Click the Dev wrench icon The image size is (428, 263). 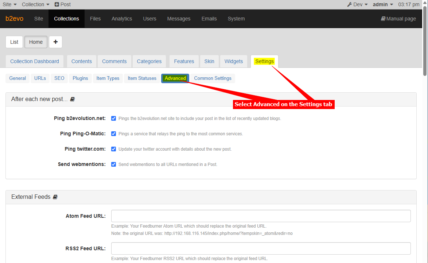pos(349,4)
